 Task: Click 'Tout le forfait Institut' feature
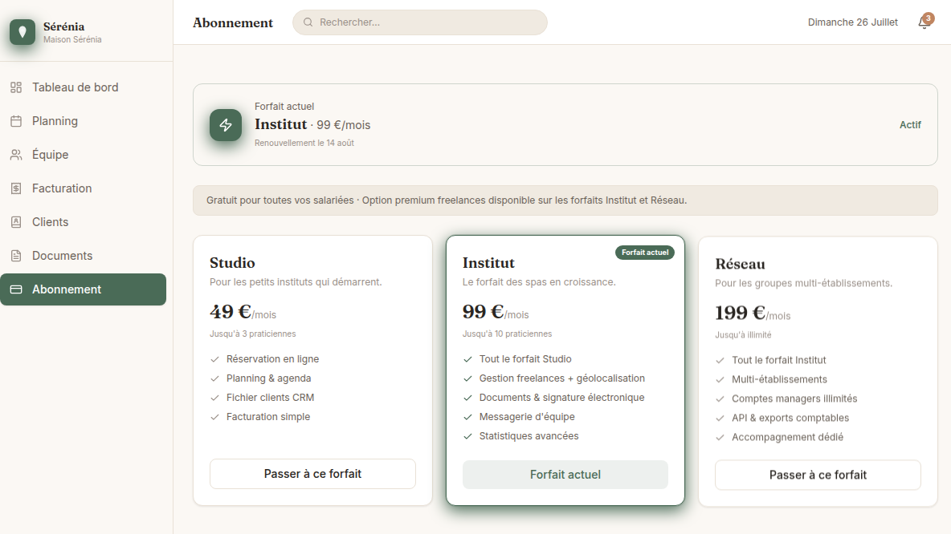[x=779, y=360]
